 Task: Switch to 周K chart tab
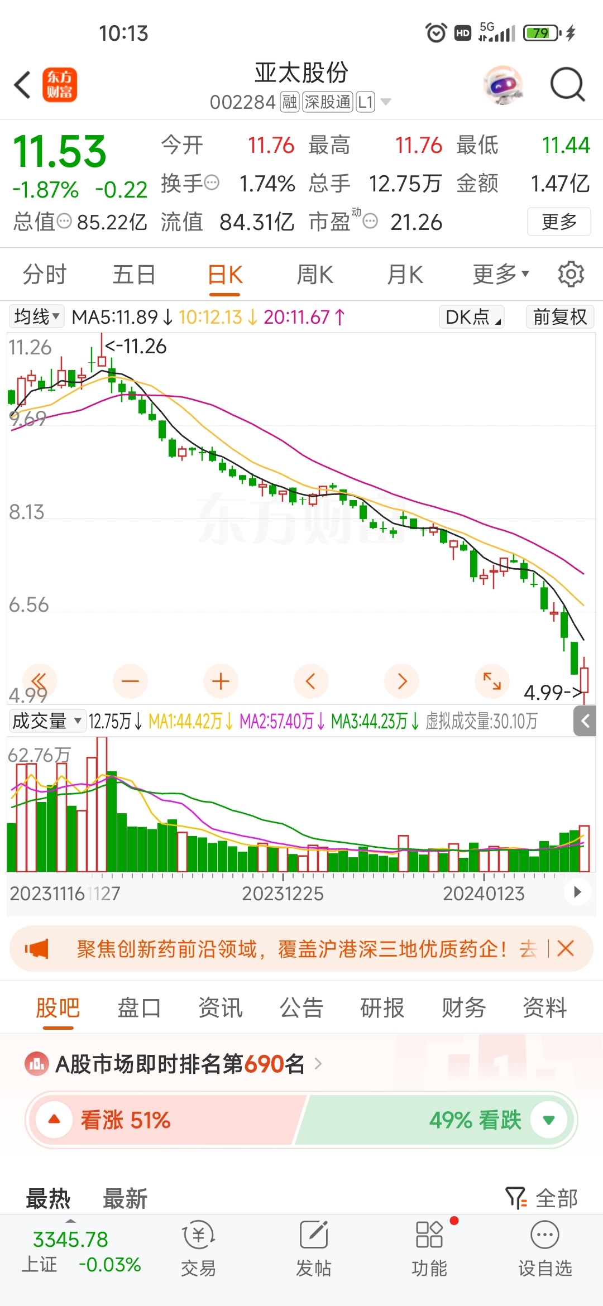[315, 275]
